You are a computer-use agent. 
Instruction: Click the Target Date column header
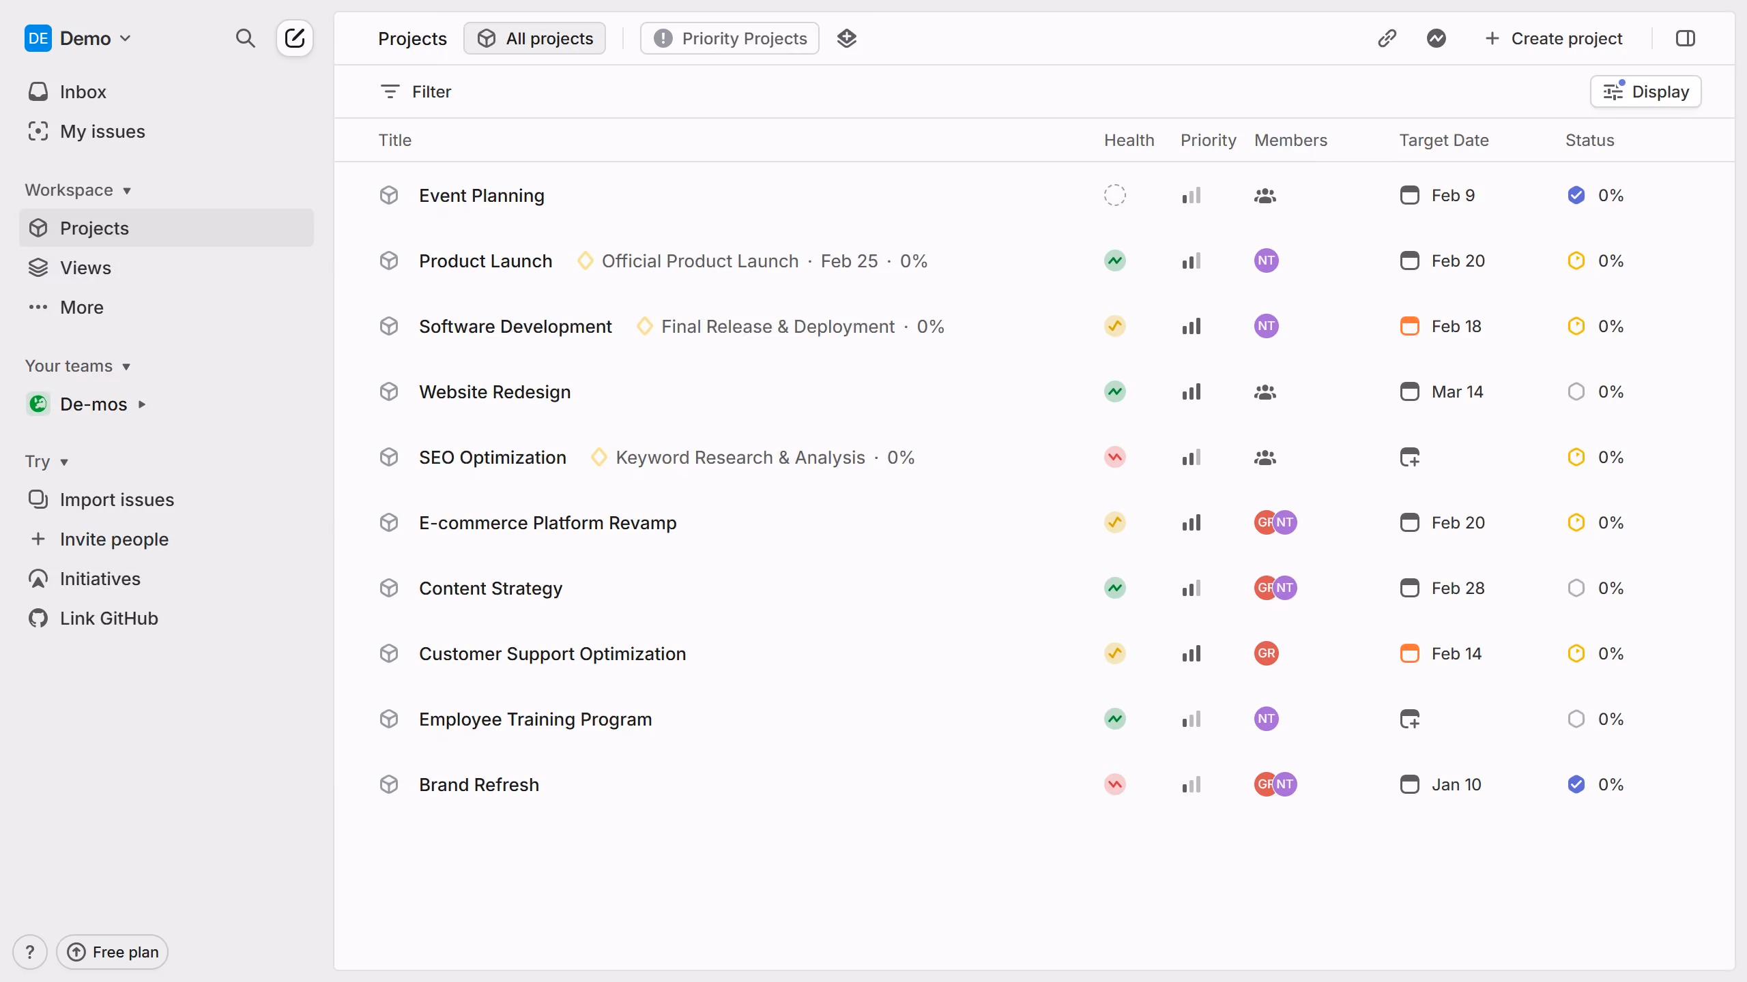[x=1444, y=140]
